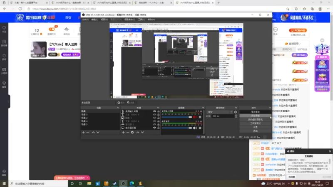Move source up in the sources list
The width and height of the screenshot is (333, 187).
click(138, 132)
